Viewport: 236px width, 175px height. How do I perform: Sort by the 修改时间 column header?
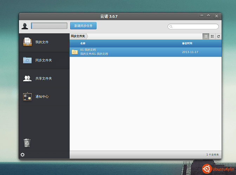click(187, 43)
